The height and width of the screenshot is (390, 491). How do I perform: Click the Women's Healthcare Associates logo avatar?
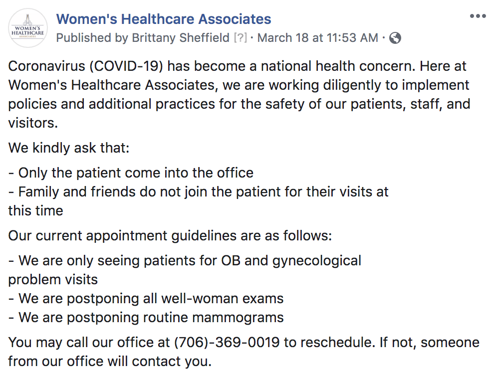[28, 28]
